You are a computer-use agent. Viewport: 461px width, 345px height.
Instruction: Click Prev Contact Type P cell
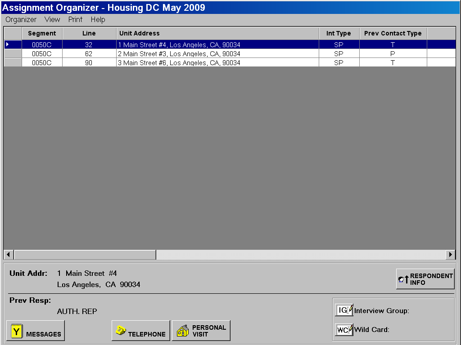point(393,54)
